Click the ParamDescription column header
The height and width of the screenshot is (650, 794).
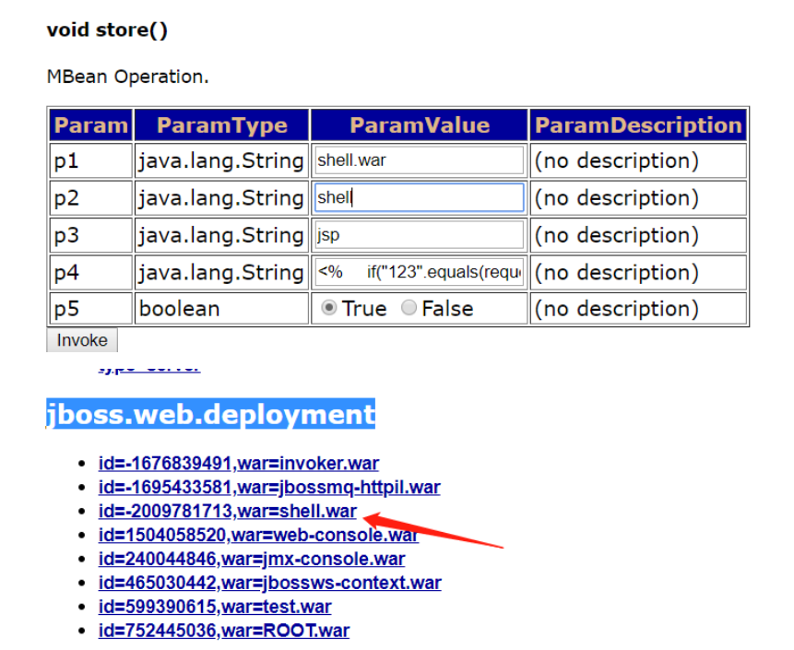[638, 125]
